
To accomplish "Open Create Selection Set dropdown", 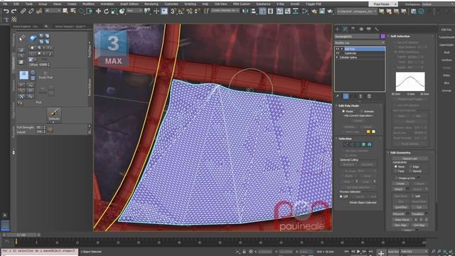I will (225, 11).
